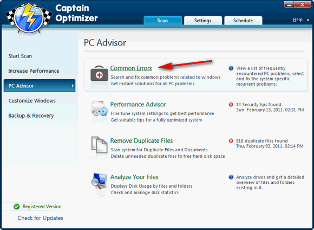Image resolution: width=314 pixels, height=230 pixels.
Task: Go to Backup & Recovery section
Action: pyautogui.click(x=31, y=116)
